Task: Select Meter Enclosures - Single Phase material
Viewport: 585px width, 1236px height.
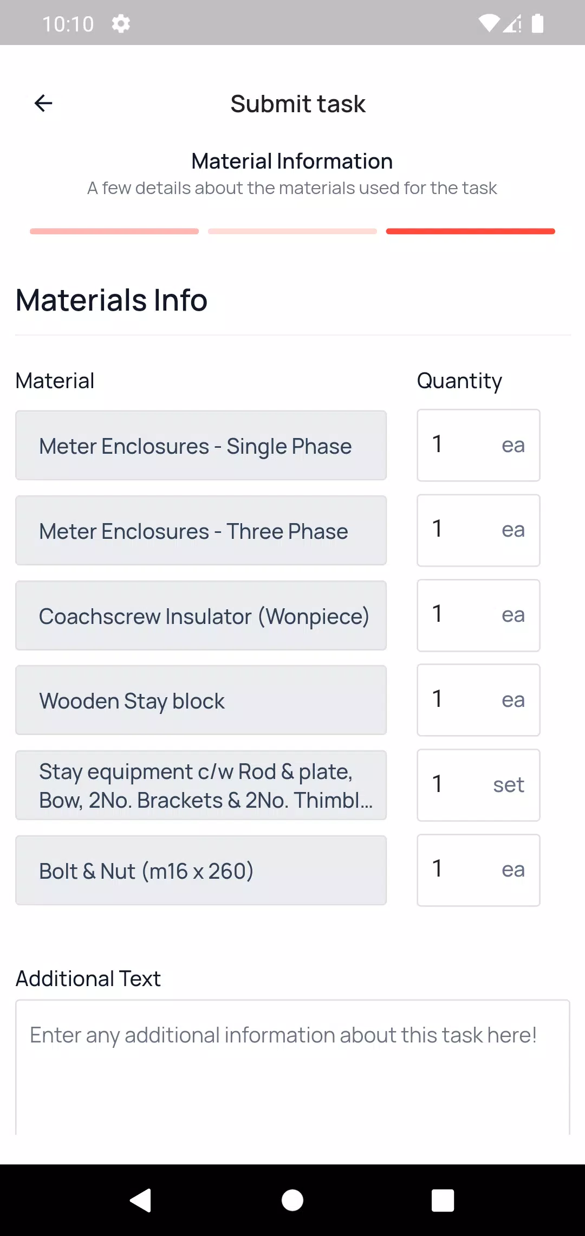Action: [x=201, y=445]
